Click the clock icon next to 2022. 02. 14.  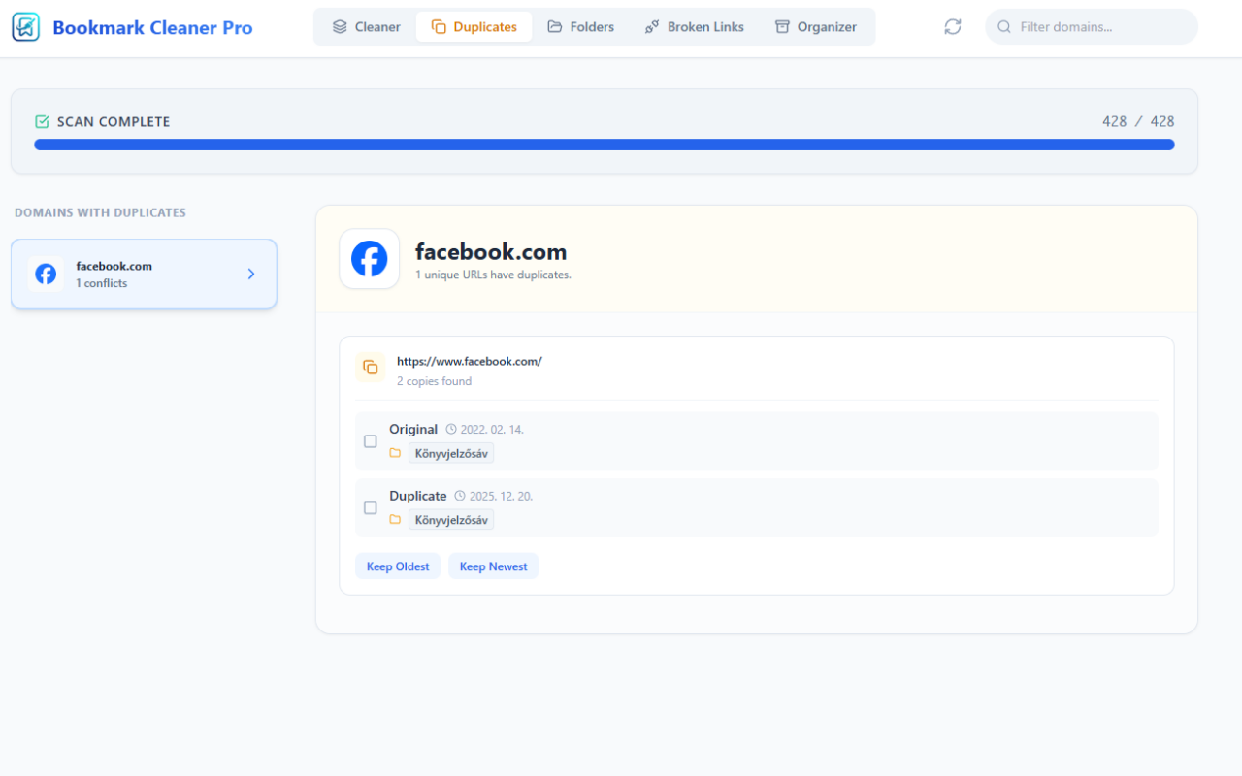(451, 429)
